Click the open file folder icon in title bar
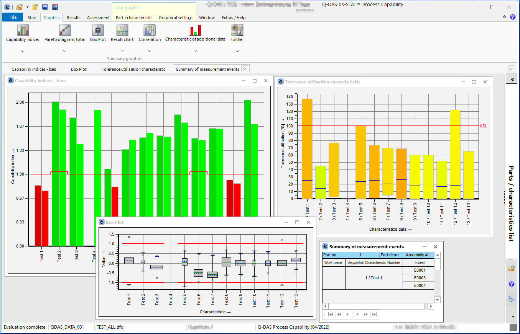 [x=20, y=7]
